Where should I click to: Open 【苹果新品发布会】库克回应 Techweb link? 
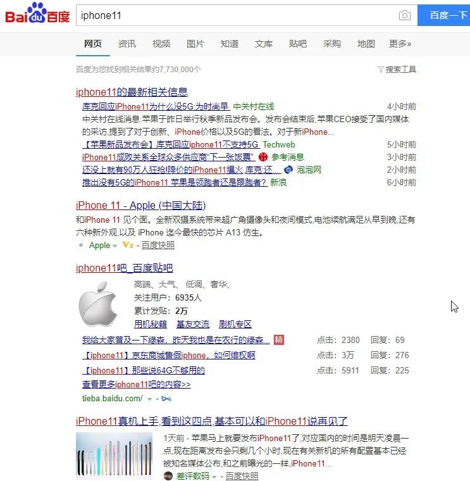(x=171, y=144)
